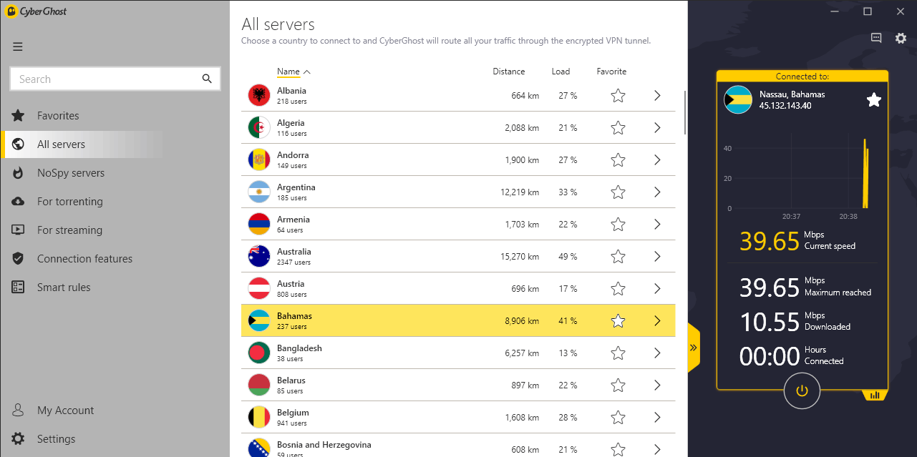Image resolution: width=917 pixels, height=457 pixels.
Task: Toggle favorite star for Albania
Action: point(618,96)
